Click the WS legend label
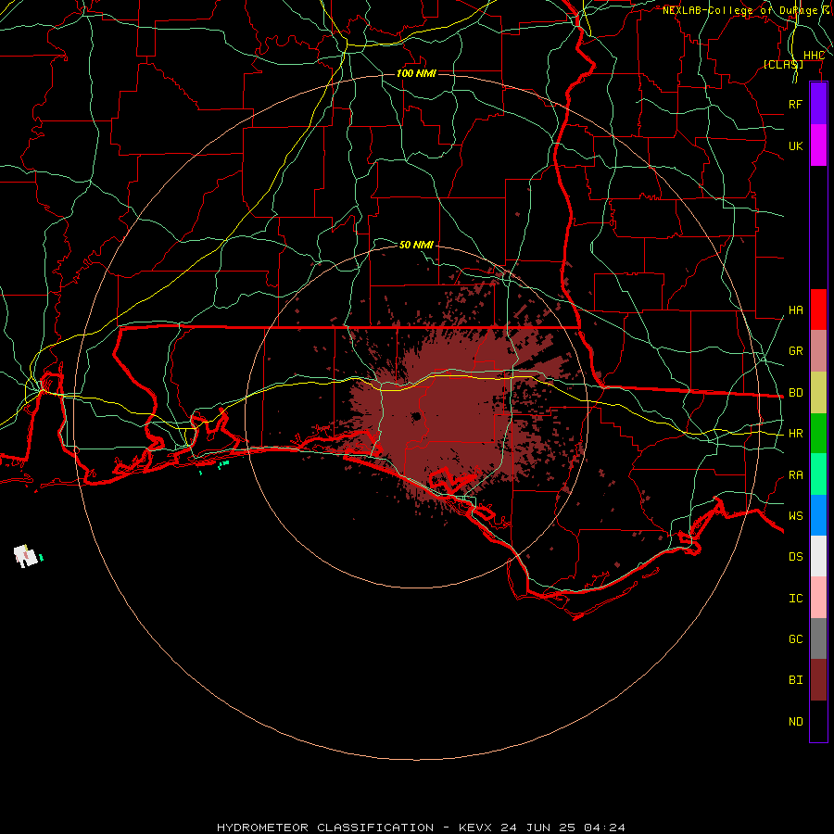Image resolution: width=834 pixels, height=834 pixels. [x=795, y=516]
